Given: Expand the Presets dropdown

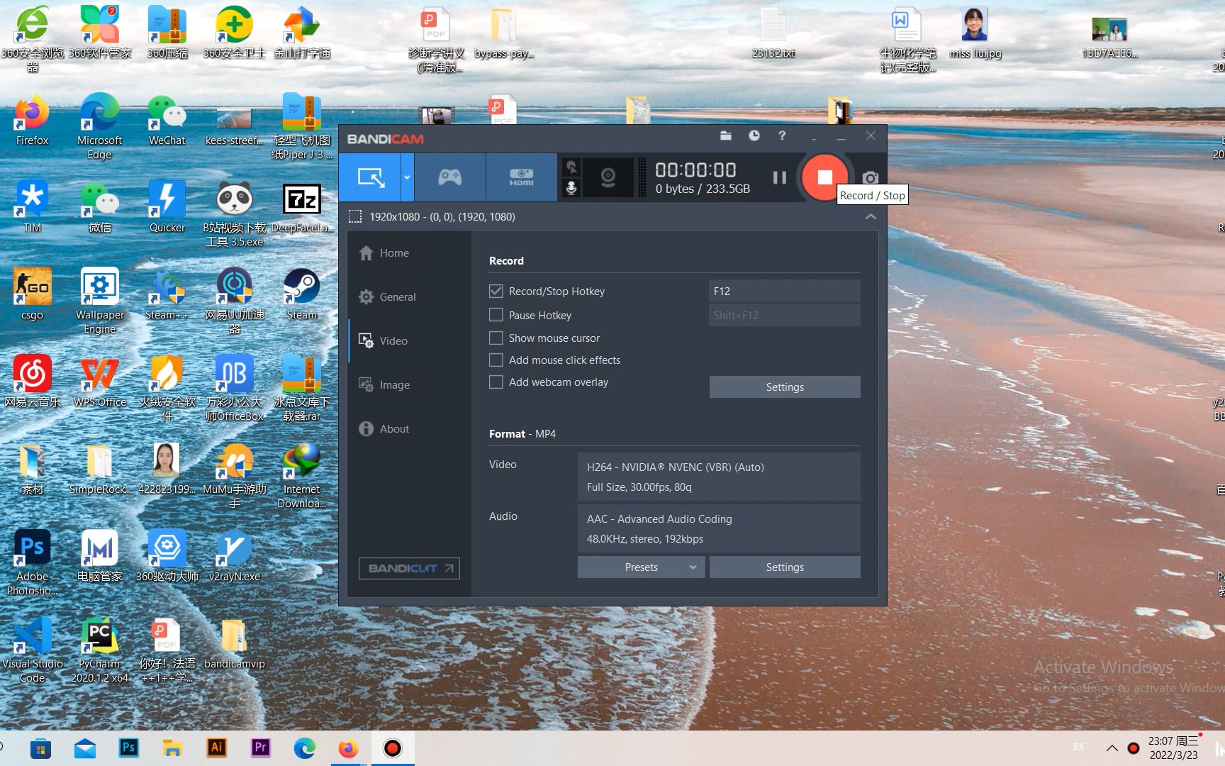Looking at the screenshot, I should point(641,567).
